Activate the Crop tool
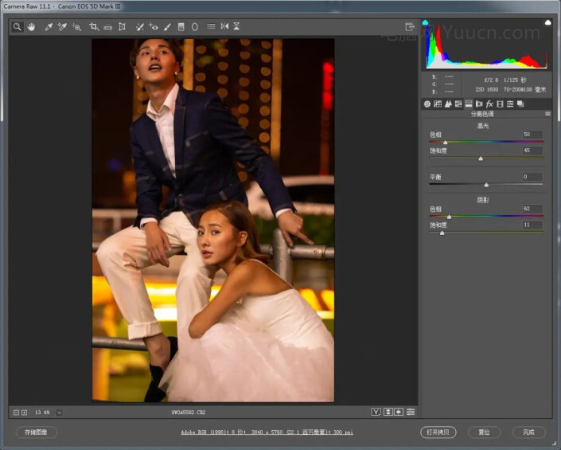561x450 pixels. coord(94,26)
